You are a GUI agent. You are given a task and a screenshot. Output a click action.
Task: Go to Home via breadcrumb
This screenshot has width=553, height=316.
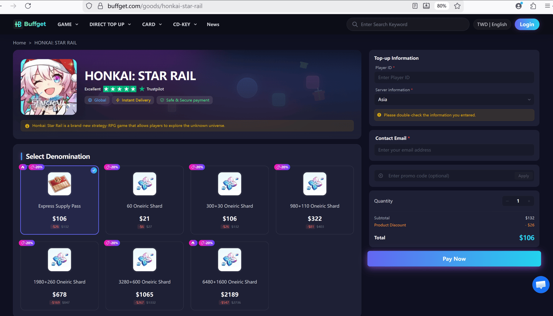(19, 42)
